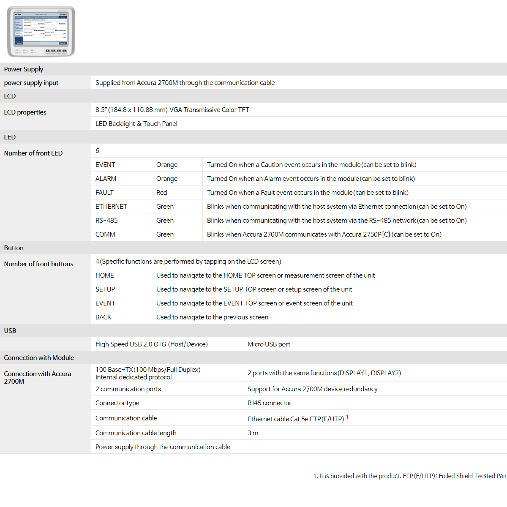Viewport: 507px width, 507px height.
Task: Click the value '6' for front LEDs
Action: click(x=97, y=151)
